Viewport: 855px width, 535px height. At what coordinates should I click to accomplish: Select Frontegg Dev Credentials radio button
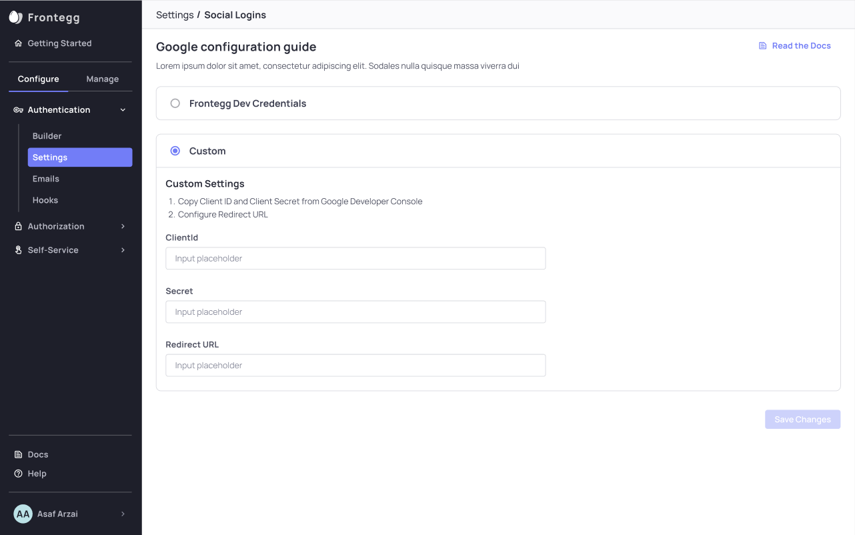[x=175, y=103]
